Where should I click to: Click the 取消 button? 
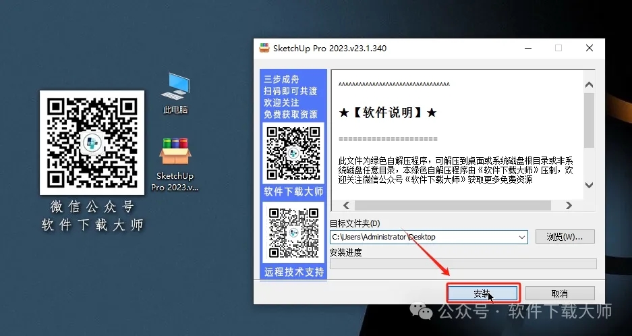pyautogui.click(x=560, y=293)
